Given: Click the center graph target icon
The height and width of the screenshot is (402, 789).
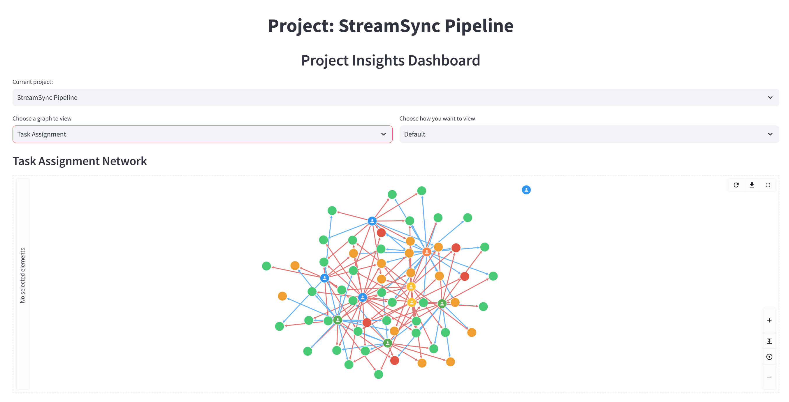Looking at the screenshot, I should click(769, 357).
